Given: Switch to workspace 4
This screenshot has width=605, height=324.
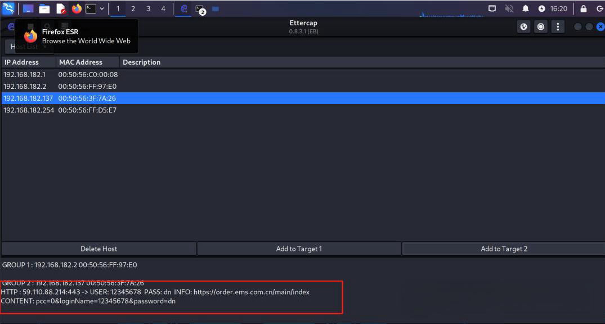Looking at the screenshot, I should 163,8.
